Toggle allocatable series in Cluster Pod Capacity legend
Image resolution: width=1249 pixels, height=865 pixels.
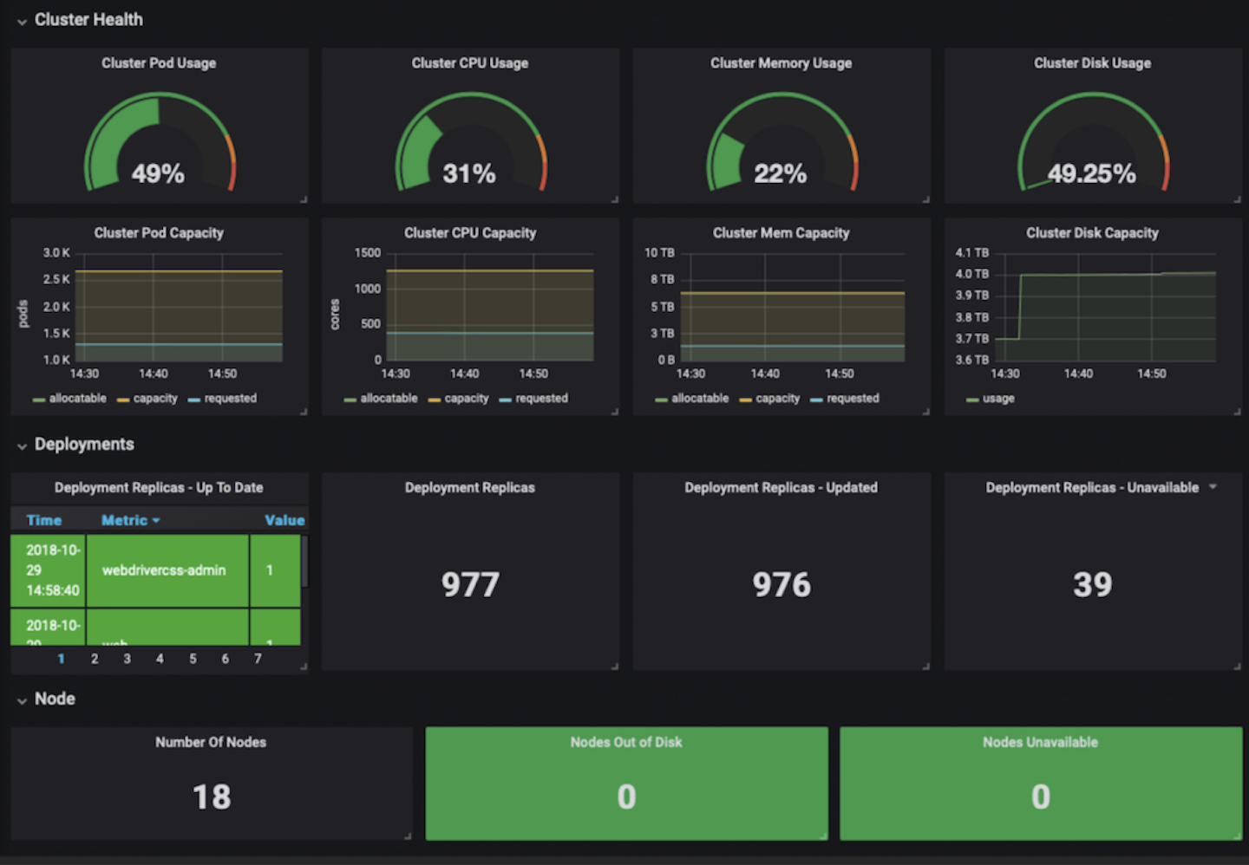(x=77, y=399)
